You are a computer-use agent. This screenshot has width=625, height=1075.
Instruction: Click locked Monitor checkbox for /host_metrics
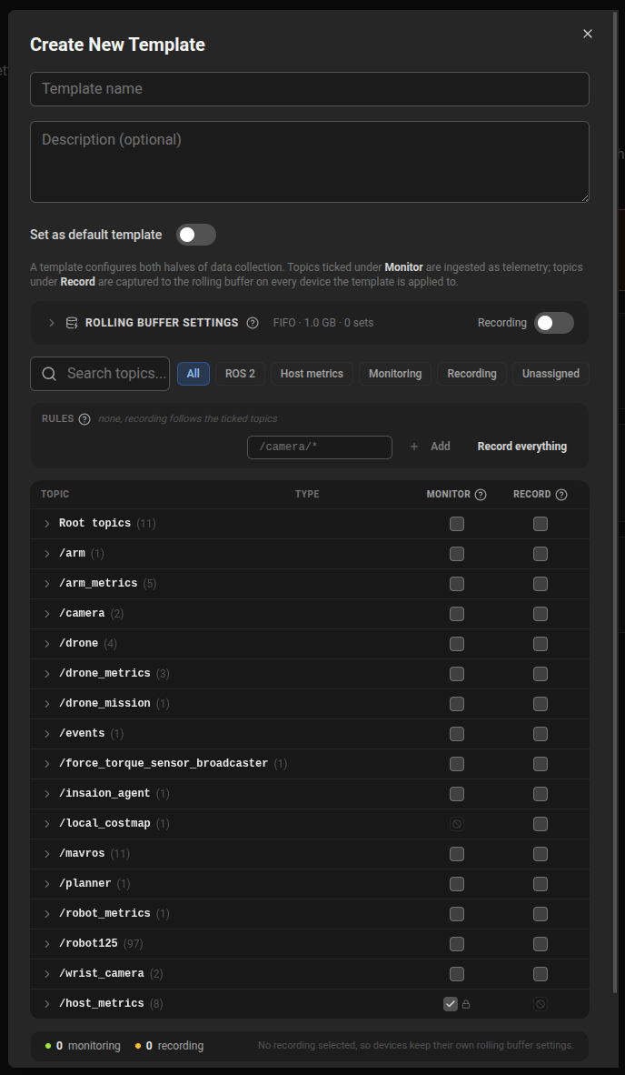pos(451,1004)
